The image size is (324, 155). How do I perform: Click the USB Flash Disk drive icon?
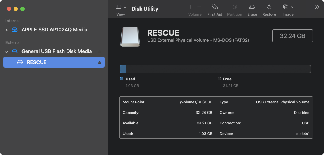14,51
